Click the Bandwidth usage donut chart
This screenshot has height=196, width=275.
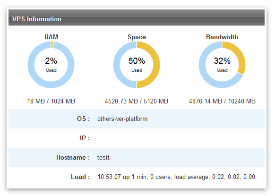(222, 65)
